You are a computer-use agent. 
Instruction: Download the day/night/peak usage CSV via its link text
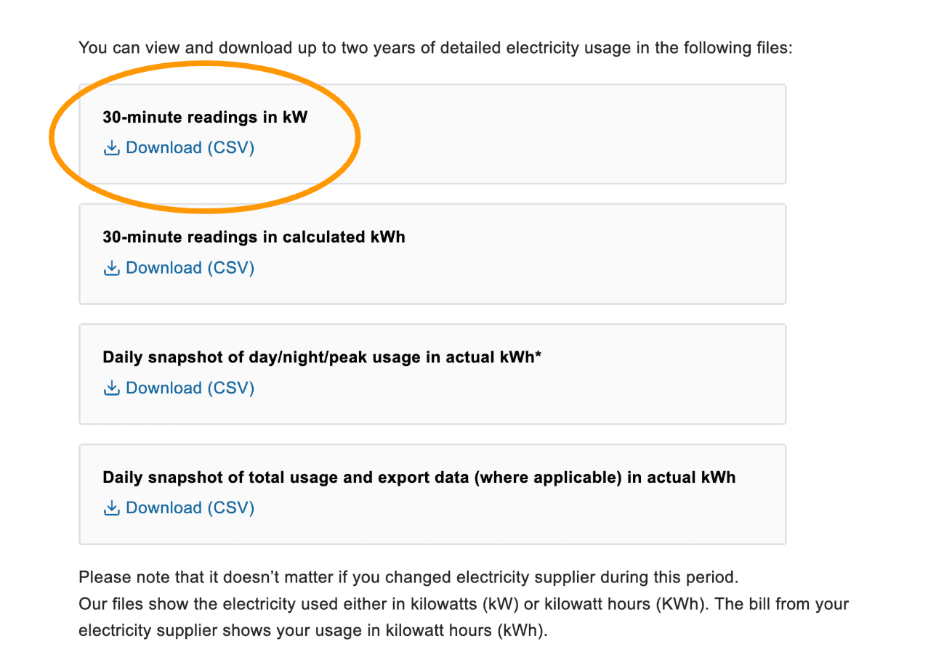(x=190, y=388)
